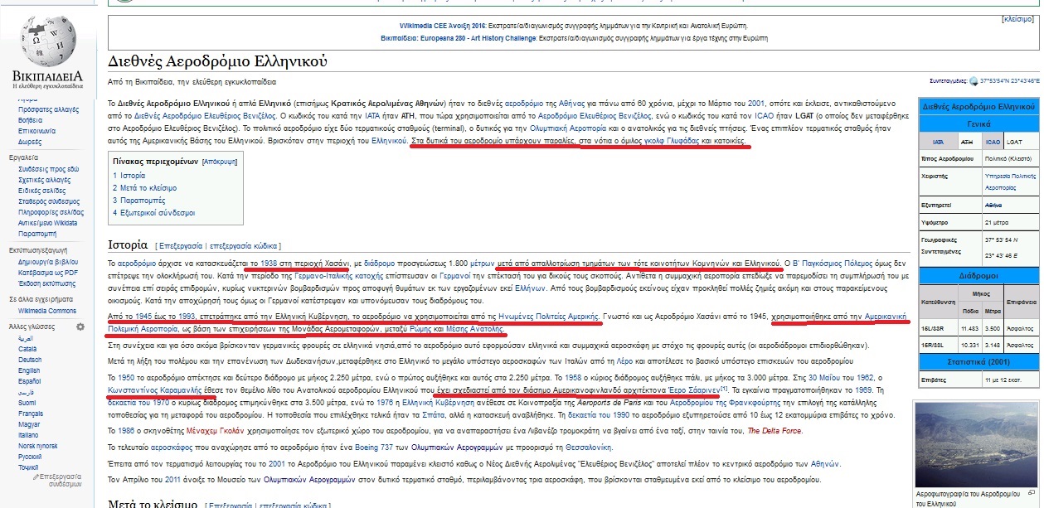Switch to the Norsk nynorsk language version

pos(36,445)
